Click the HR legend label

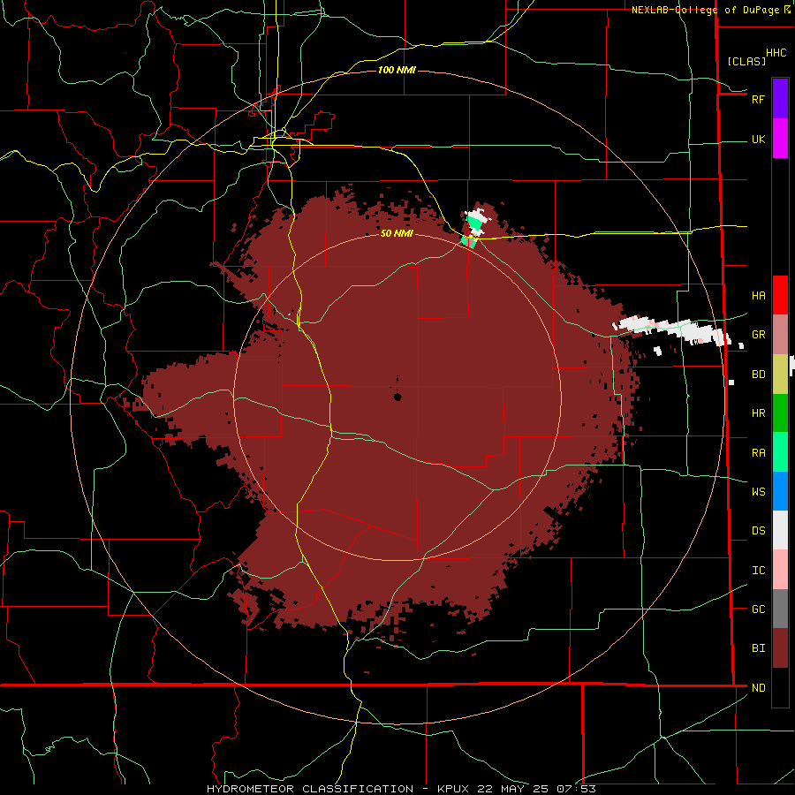[758, 413]
